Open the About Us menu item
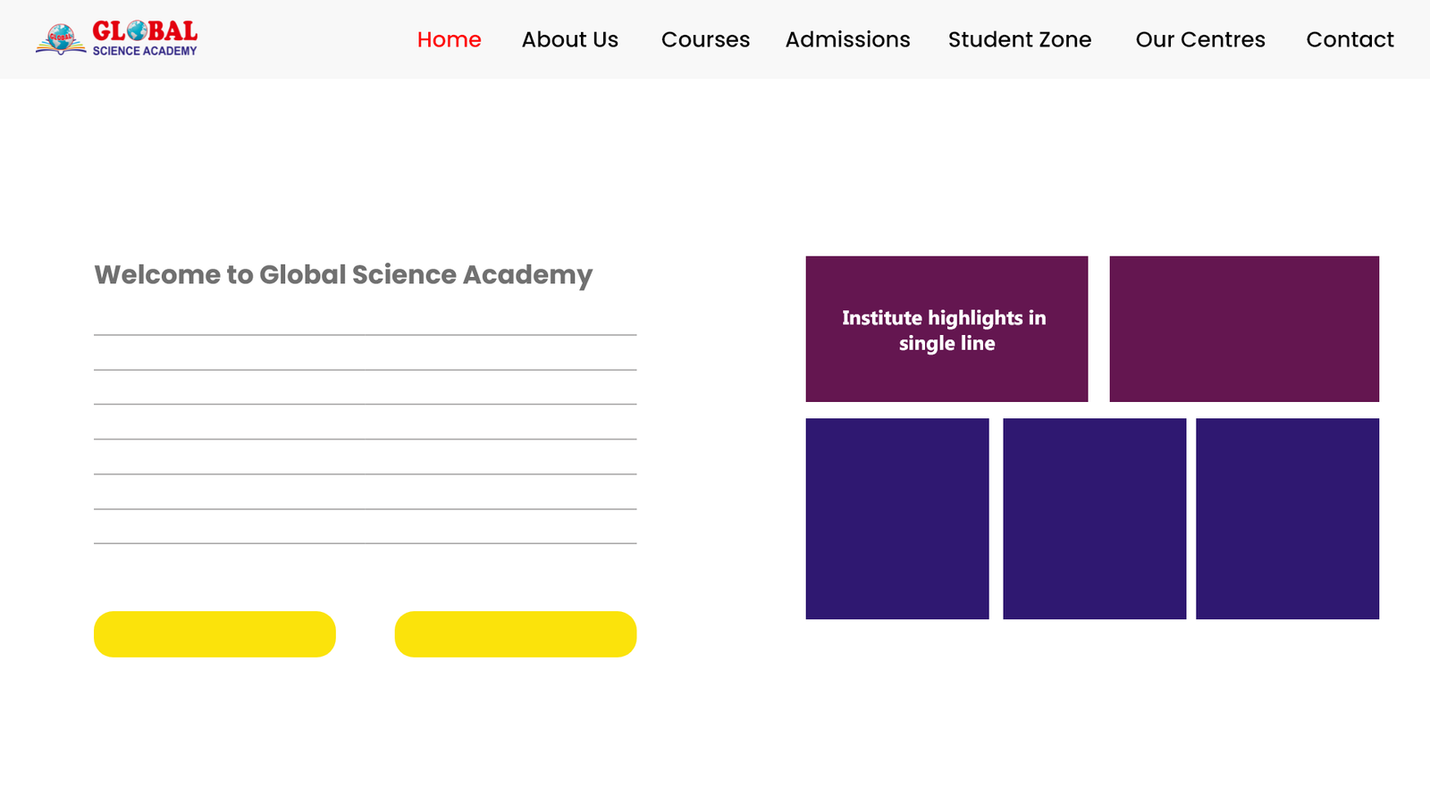 [x=569, y=39]
